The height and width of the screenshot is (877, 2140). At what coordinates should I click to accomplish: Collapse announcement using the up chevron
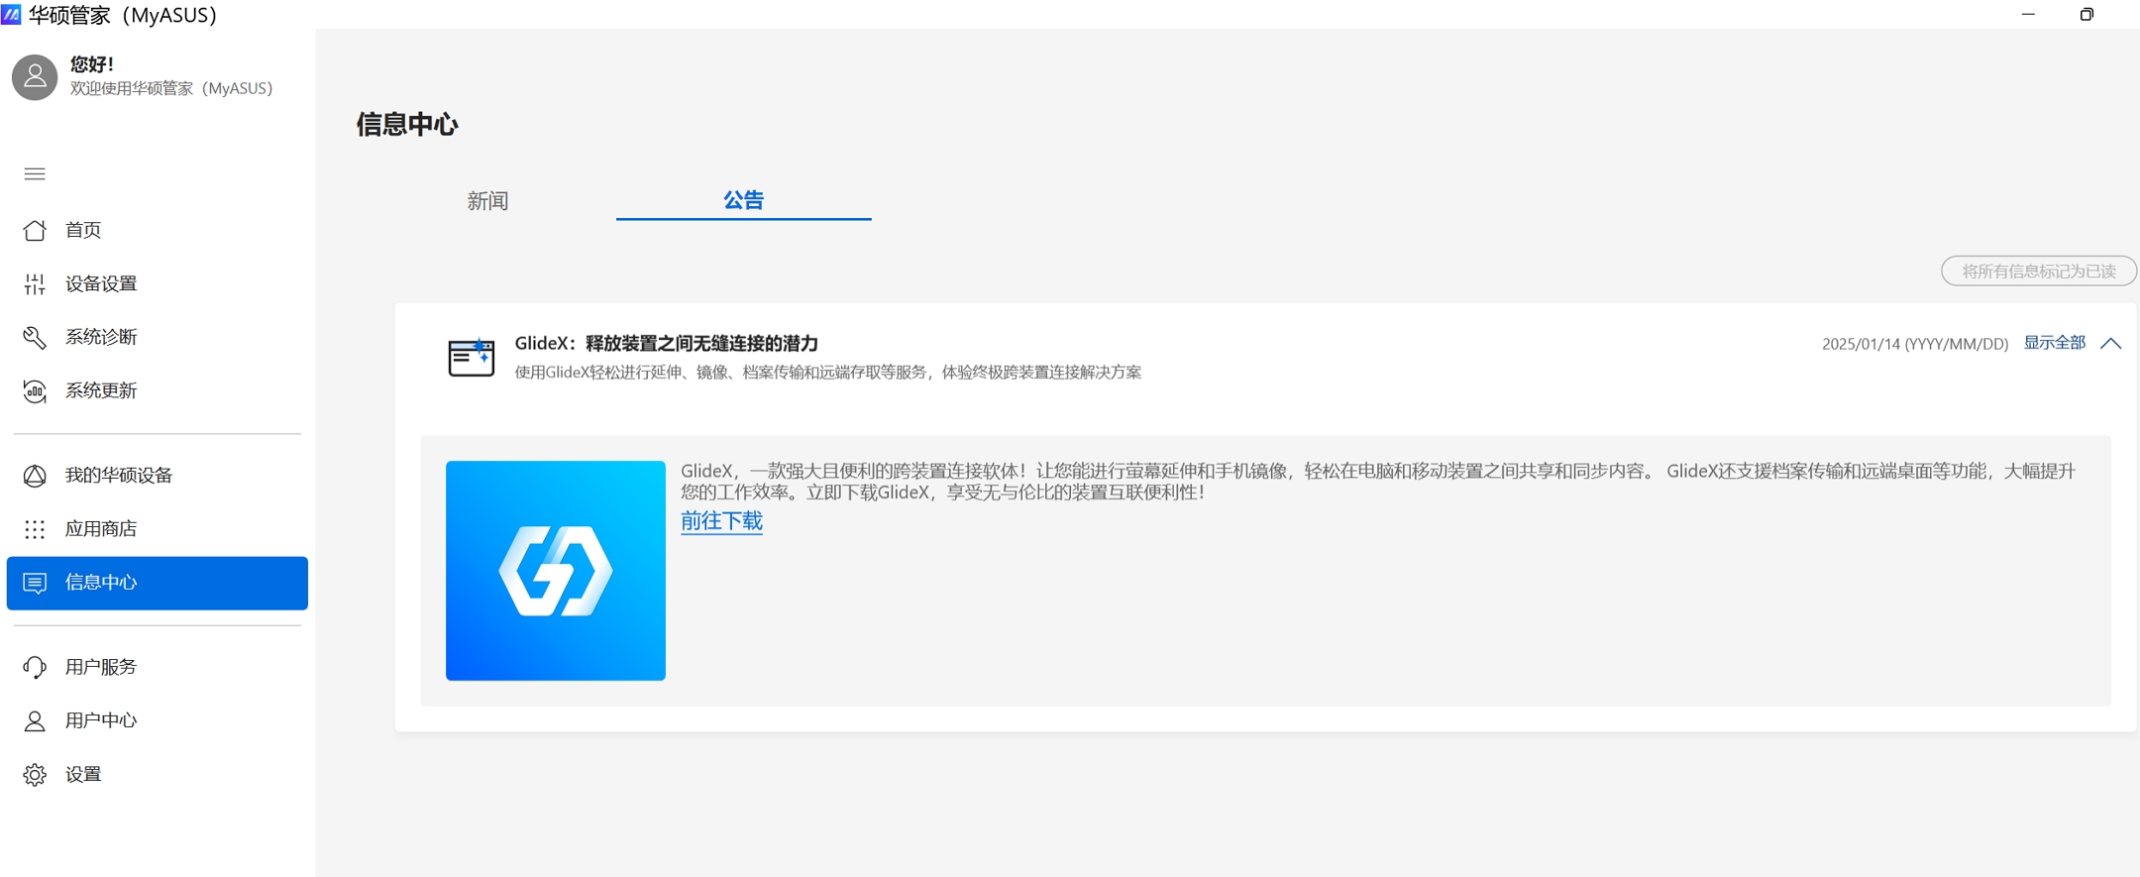pos(2110,344)
